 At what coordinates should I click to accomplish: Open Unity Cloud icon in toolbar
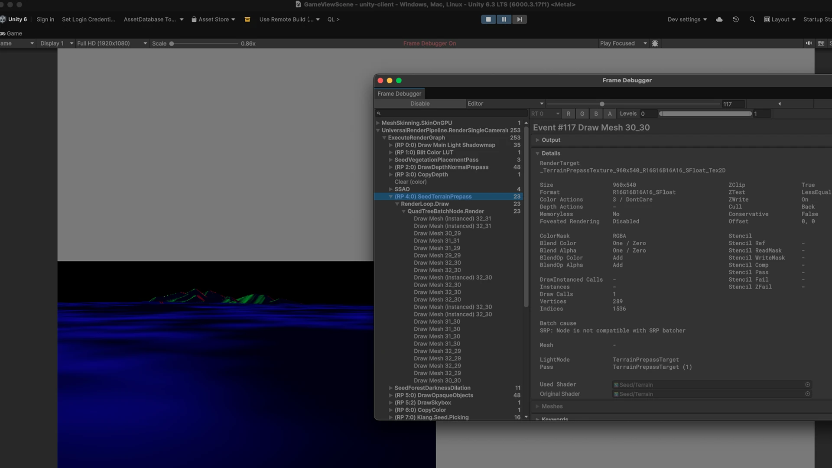click(x=719, y=19)
